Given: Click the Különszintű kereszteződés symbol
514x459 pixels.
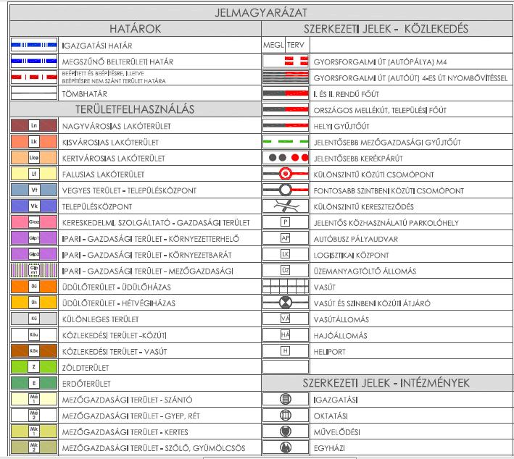Looking at the screenshot, I should pyautogui.click(x=286, y=206).
